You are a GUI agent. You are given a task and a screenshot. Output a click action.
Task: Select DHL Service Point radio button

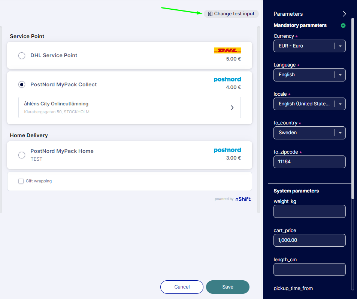tap(22, 56)
